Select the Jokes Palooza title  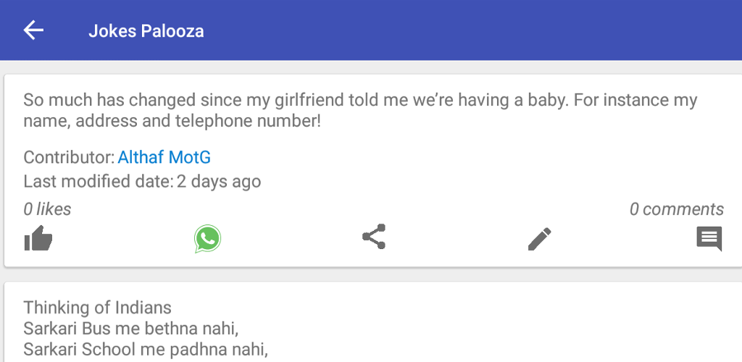tap(146, 31)
